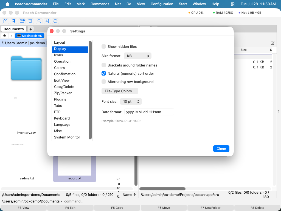Click the Name sort indicator in status bar
The width and height of the screenshot is (281, 211).
(129, 195)
